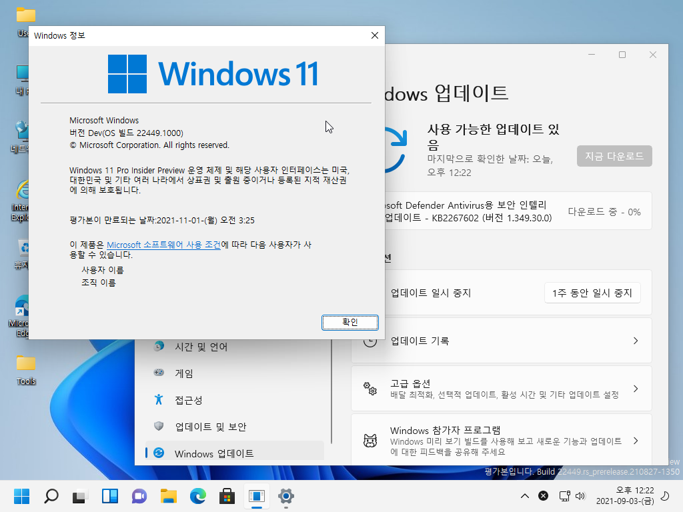Image resolution: width=683 pixels, height=512 pixels.
Task: Open Microsoft 소프트웨어 사용 조건 link
Action: (x=163, y=245)
